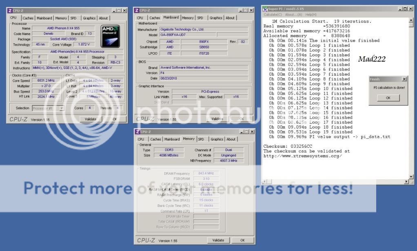The image size is (417, 251).
Task: Click Validate in the Memory window
Action: (218, 240)
